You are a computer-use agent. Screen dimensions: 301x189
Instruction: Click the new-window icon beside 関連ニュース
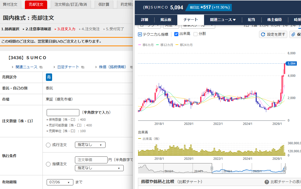41,67
